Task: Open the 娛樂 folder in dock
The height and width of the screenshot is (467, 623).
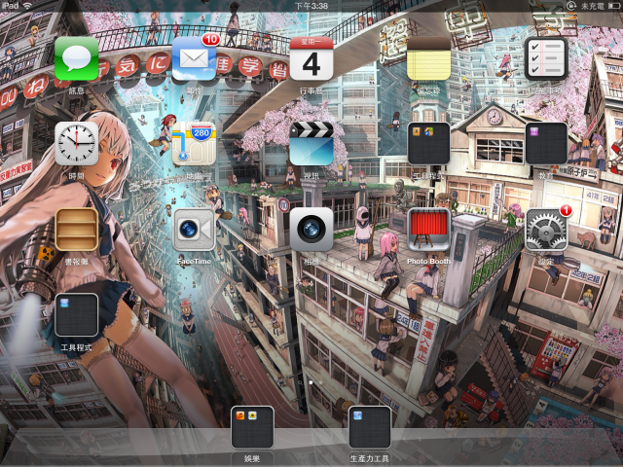Action: tap(252, 428)
